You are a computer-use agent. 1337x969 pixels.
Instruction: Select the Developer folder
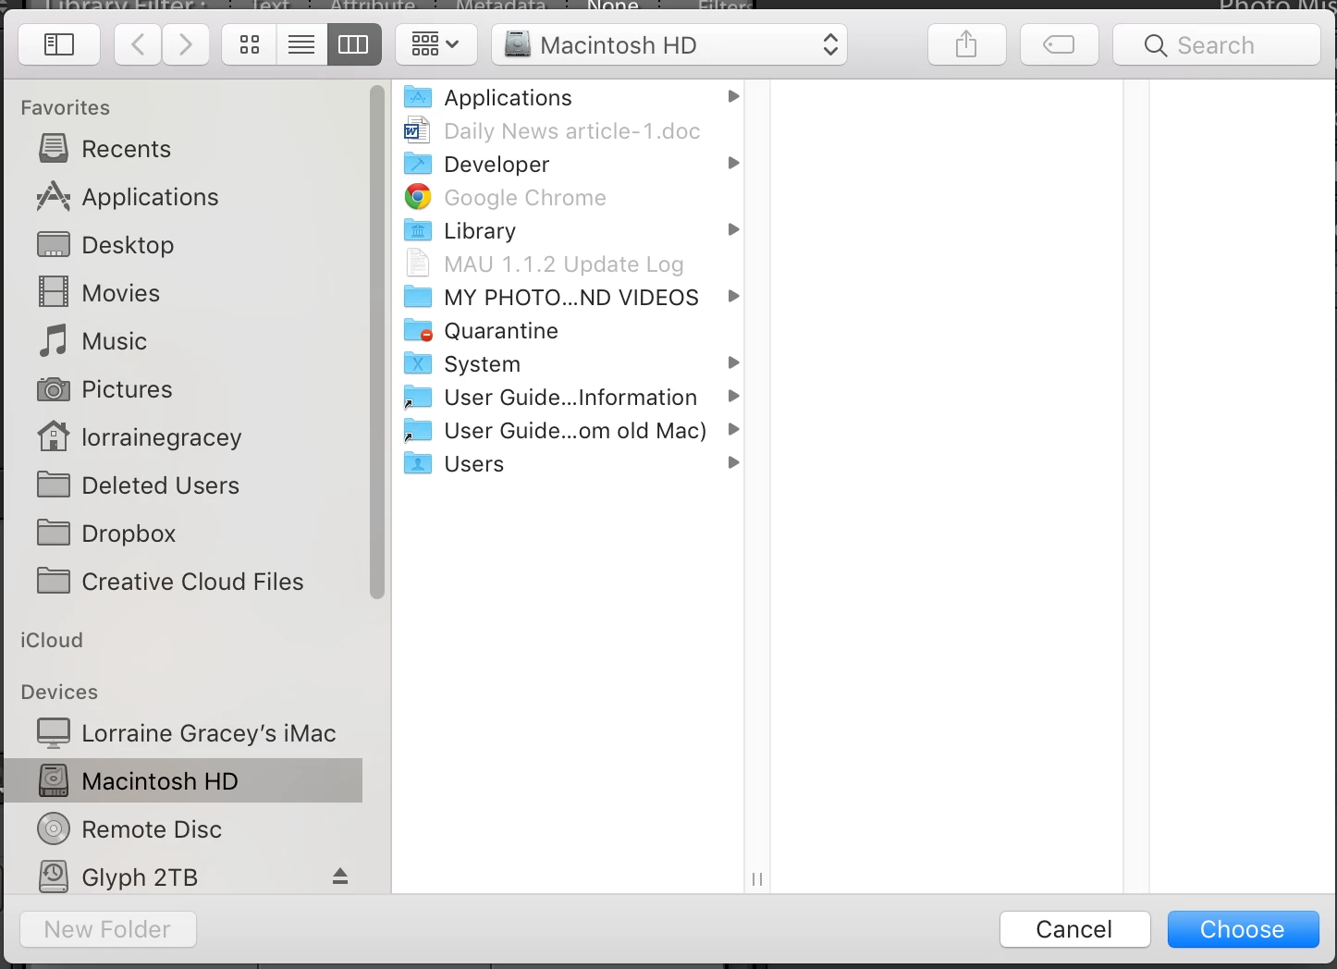tap(569, 164)
